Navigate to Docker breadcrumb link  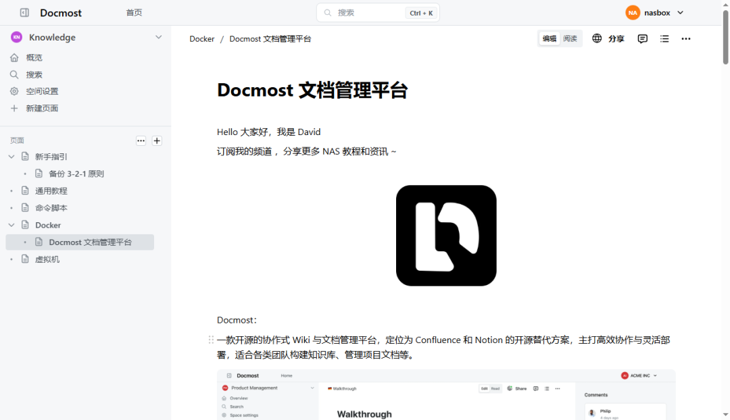(202, 39)
